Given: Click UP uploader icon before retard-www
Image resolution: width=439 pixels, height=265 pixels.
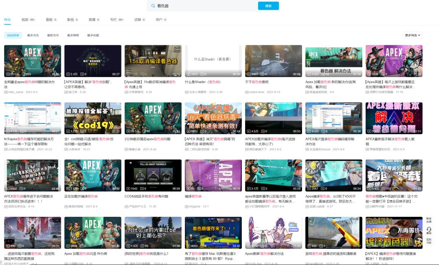Looking at the screenshot, I should [x=247, y=92].
